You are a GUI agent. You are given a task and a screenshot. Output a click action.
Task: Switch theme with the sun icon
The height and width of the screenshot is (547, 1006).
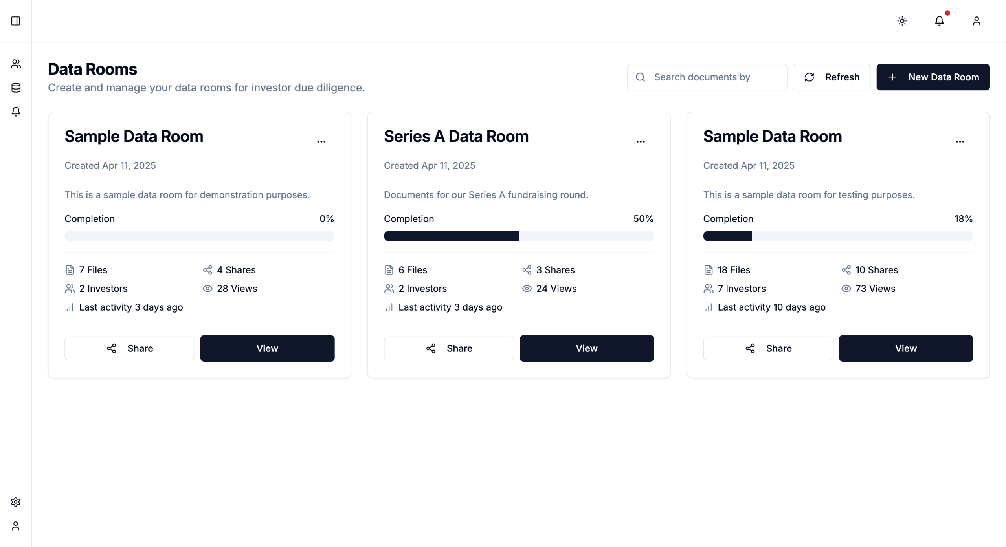point(902,21)
